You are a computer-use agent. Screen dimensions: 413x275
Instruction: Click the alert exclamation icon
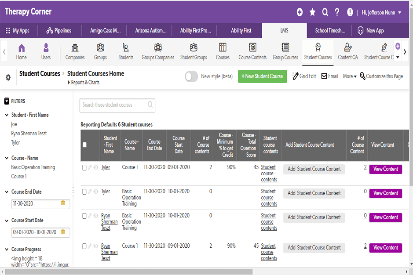[350, 12]
